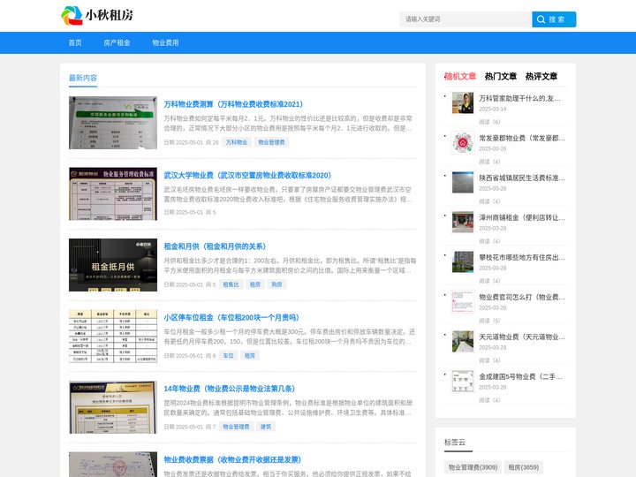
Task: Click the 小区停车位租金 table thumbnail
Action: 113,336
